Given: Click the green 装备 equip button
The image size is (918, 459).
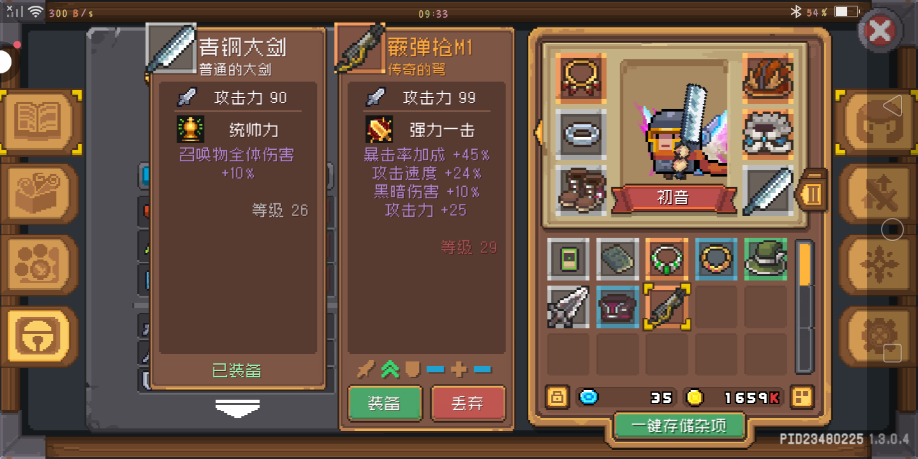Looking at the screenshot, I should 384,403.
